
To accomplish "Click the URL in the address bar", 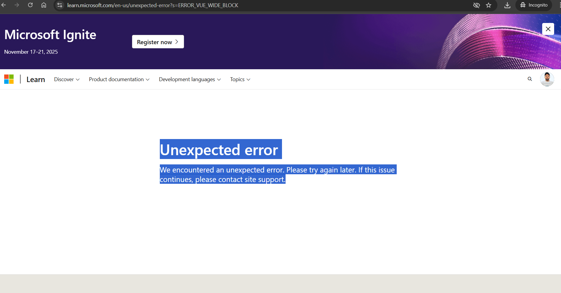I will click(153, 5).
